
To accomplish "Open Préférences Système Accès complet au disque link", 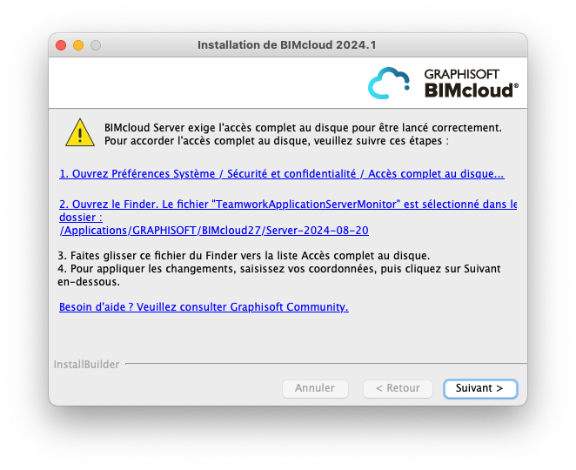I will (282, 173).
